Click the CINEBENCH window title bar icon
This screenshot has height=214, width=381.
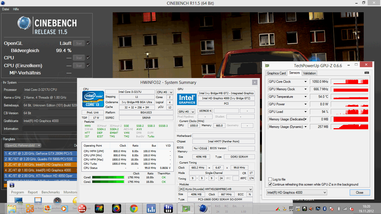pyautogui.click(x=3, y=3)
